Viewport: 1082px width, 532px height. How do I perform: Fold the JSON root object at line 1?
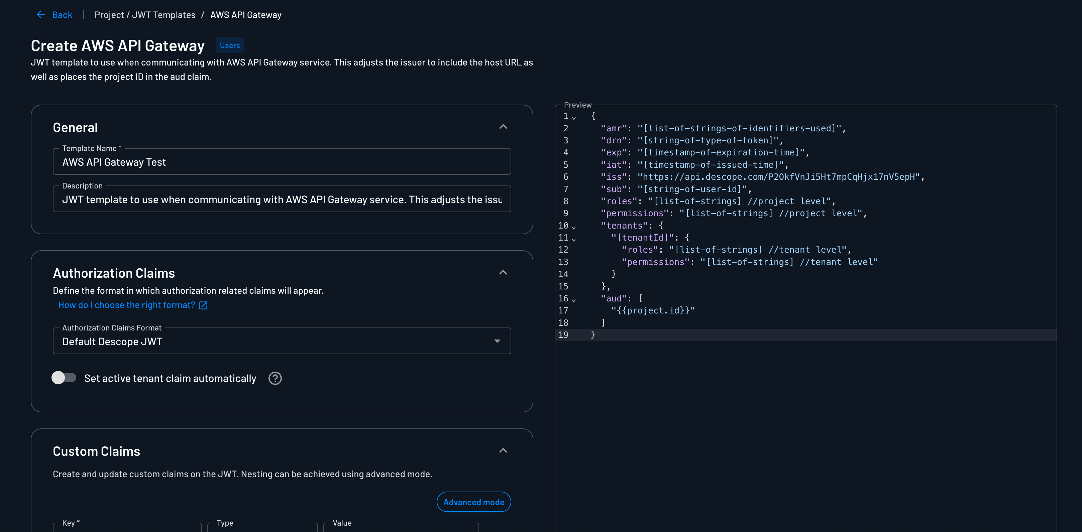[574, 118]
